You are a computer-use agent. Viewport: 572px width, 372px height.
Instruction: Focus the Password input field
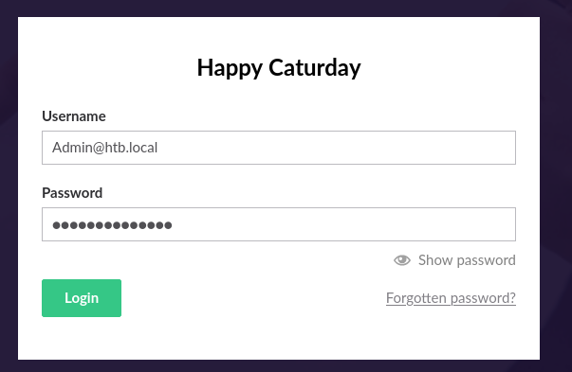[x=279, y=224]
